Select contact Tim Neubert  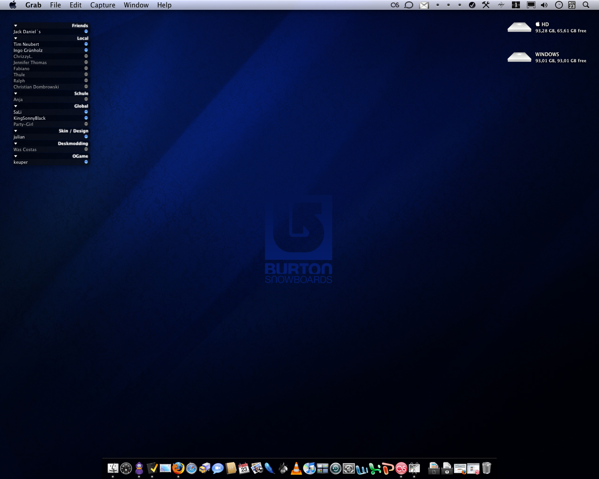click(x=51, y=44)
